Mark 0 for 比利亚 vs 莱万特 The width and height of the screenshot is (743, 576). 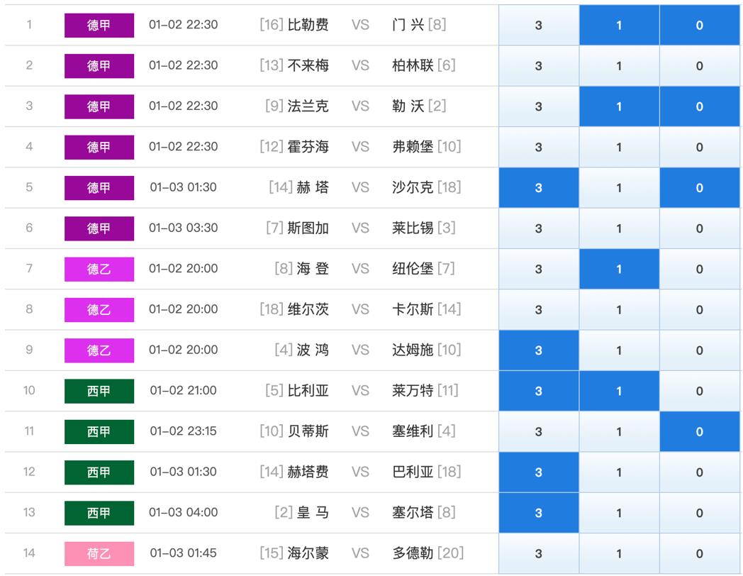pos(700,391)
